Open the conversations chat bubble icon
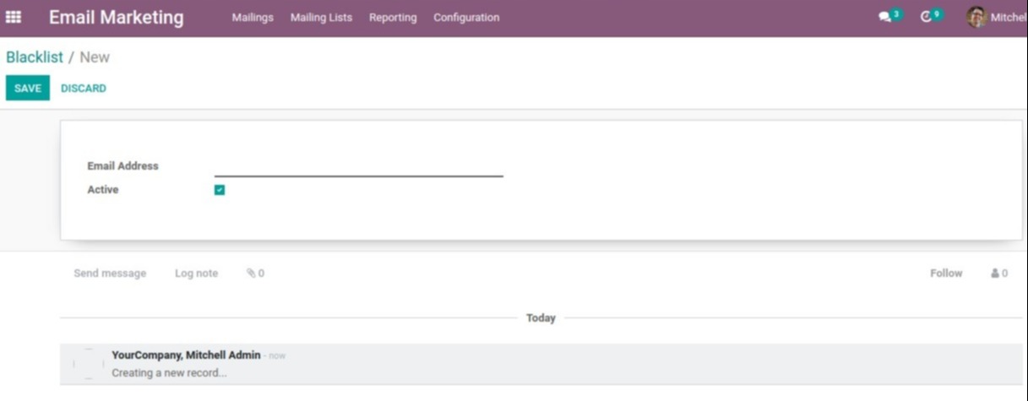Viewport: 1028px width, 401px height. click(x=884, y=17)
